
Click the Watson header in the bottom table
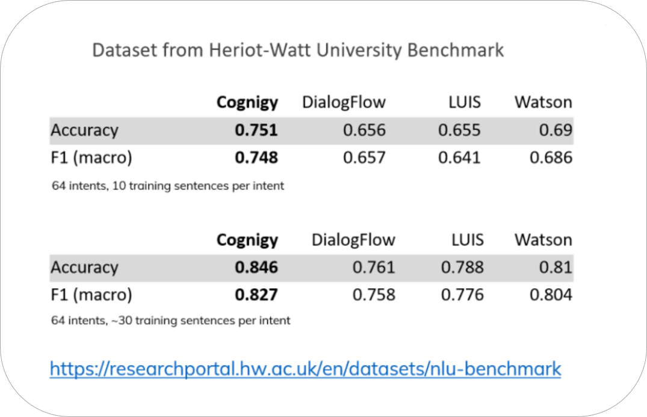(543, 239)
